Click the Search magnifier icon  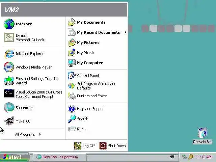pos(72,119)
